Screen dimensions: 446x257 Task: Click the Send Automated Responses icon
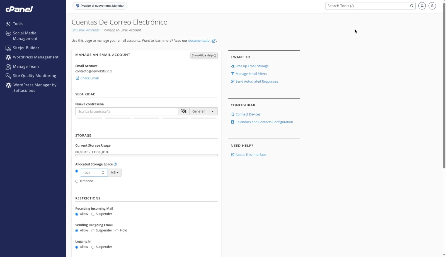click(x=233, y=81)
